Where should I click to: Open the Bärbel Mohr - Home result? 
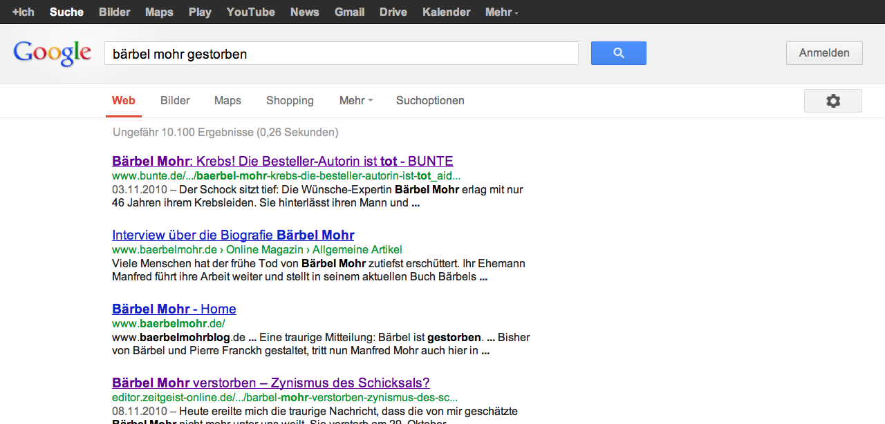tap(174, 309)
